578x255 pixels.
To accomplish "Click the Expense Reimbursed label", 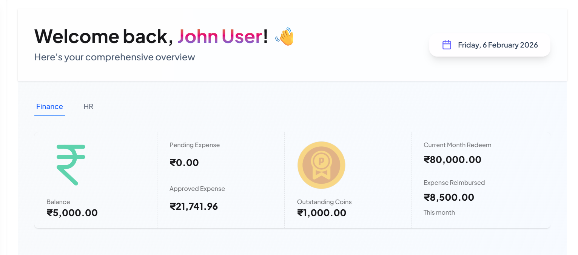I will pyautogui.click(x=454, y=183).
